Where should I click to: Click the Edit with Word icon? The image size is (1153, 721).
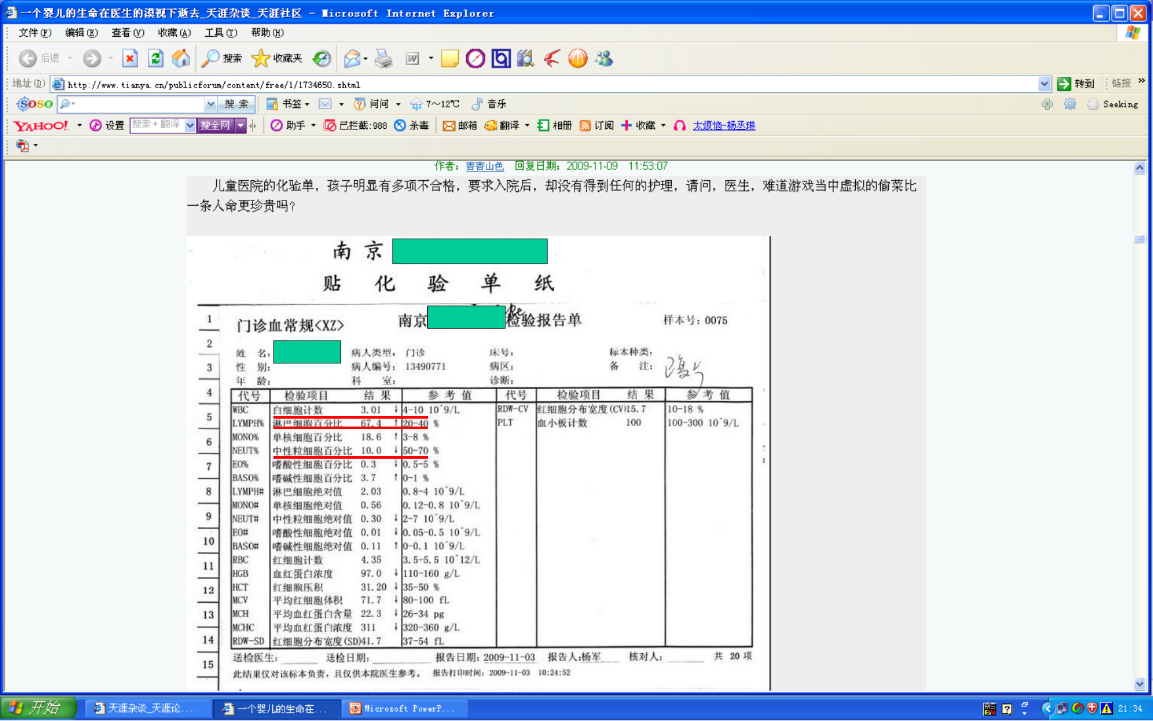[412, 58]
